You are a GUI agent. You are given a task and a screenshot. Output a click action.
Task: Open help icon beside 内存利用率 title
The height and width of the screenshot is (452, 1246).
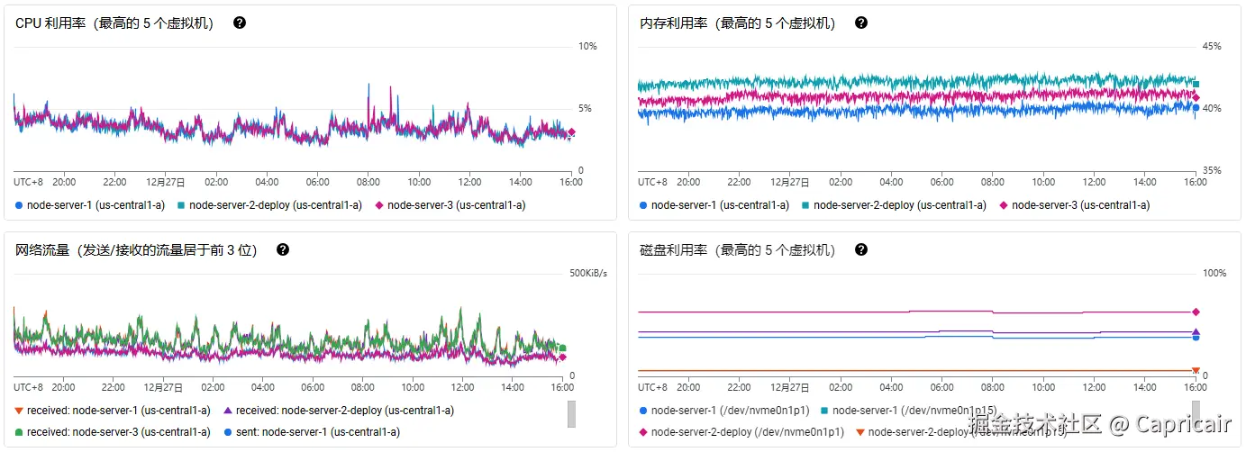861,23
